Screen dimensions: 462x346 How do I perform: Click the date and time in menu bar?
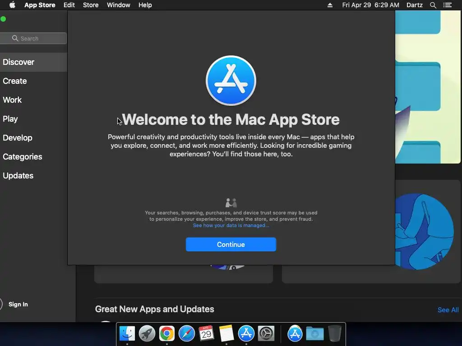point(371,5)
